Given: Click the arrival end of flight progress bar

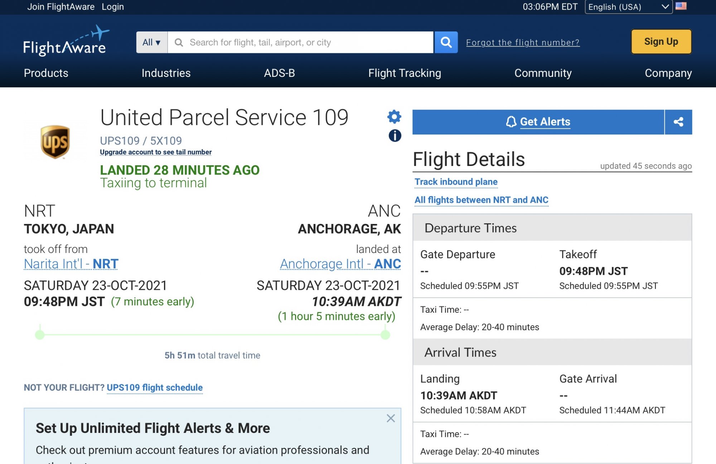Looking at the screenshot, I should pyautogui.click(x=385, y=335).
